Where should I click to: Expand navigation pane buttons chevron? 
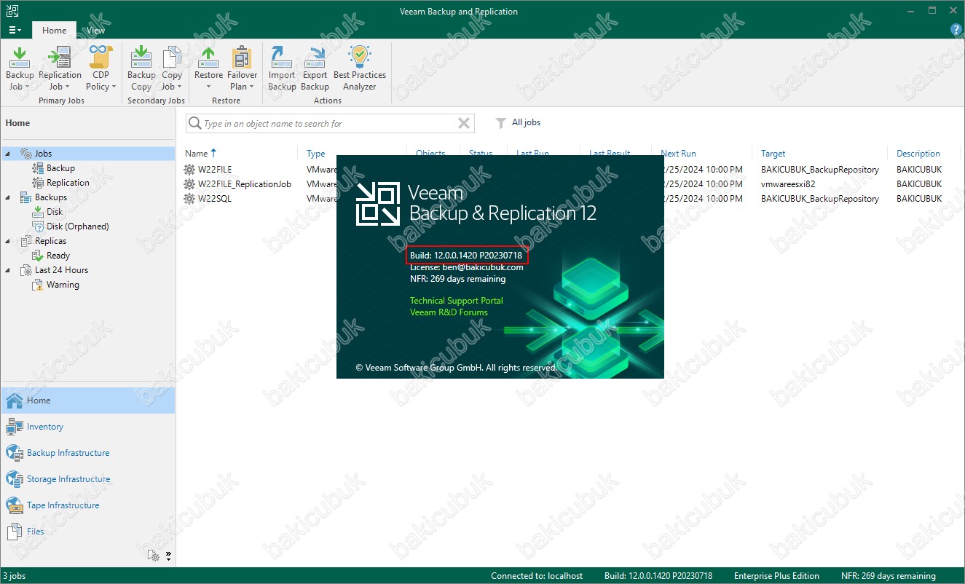pyautogui.click(x=168, y=556)
